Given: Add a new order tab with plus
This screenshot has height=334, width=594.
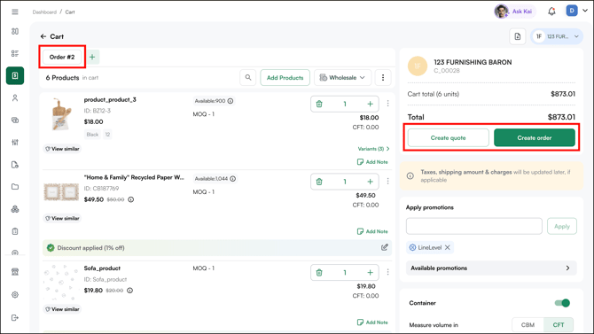Looking at the screenshot, I should (92, 58).
